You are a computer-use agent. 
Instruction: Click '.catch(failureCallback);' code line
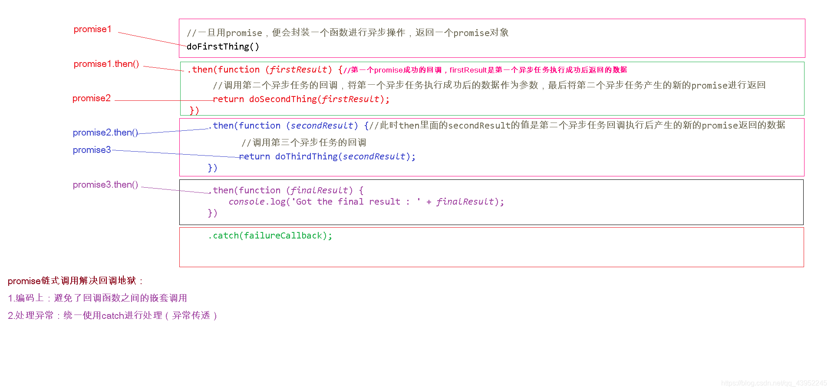point(270,235)
